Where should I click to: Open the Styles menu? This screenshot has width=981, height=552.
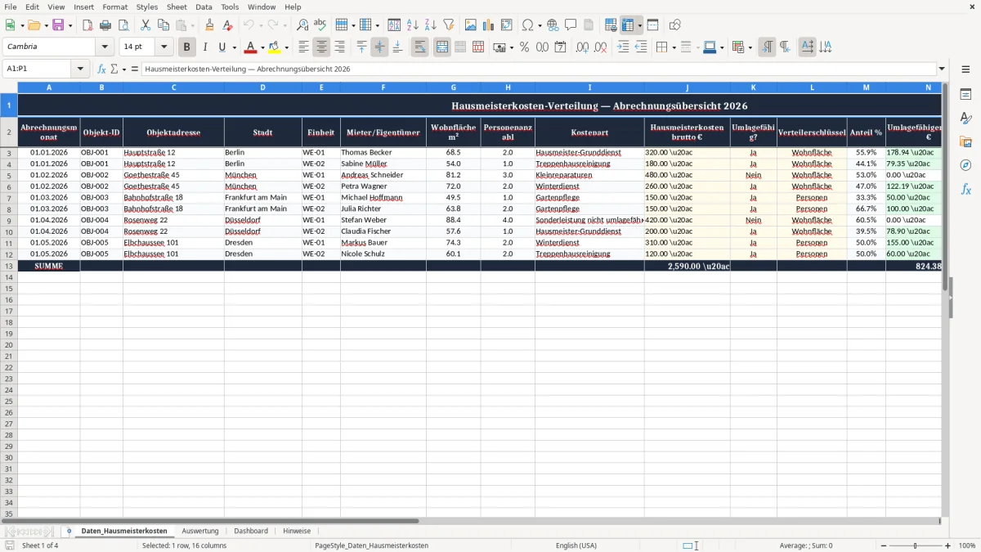tap(147, 7)
